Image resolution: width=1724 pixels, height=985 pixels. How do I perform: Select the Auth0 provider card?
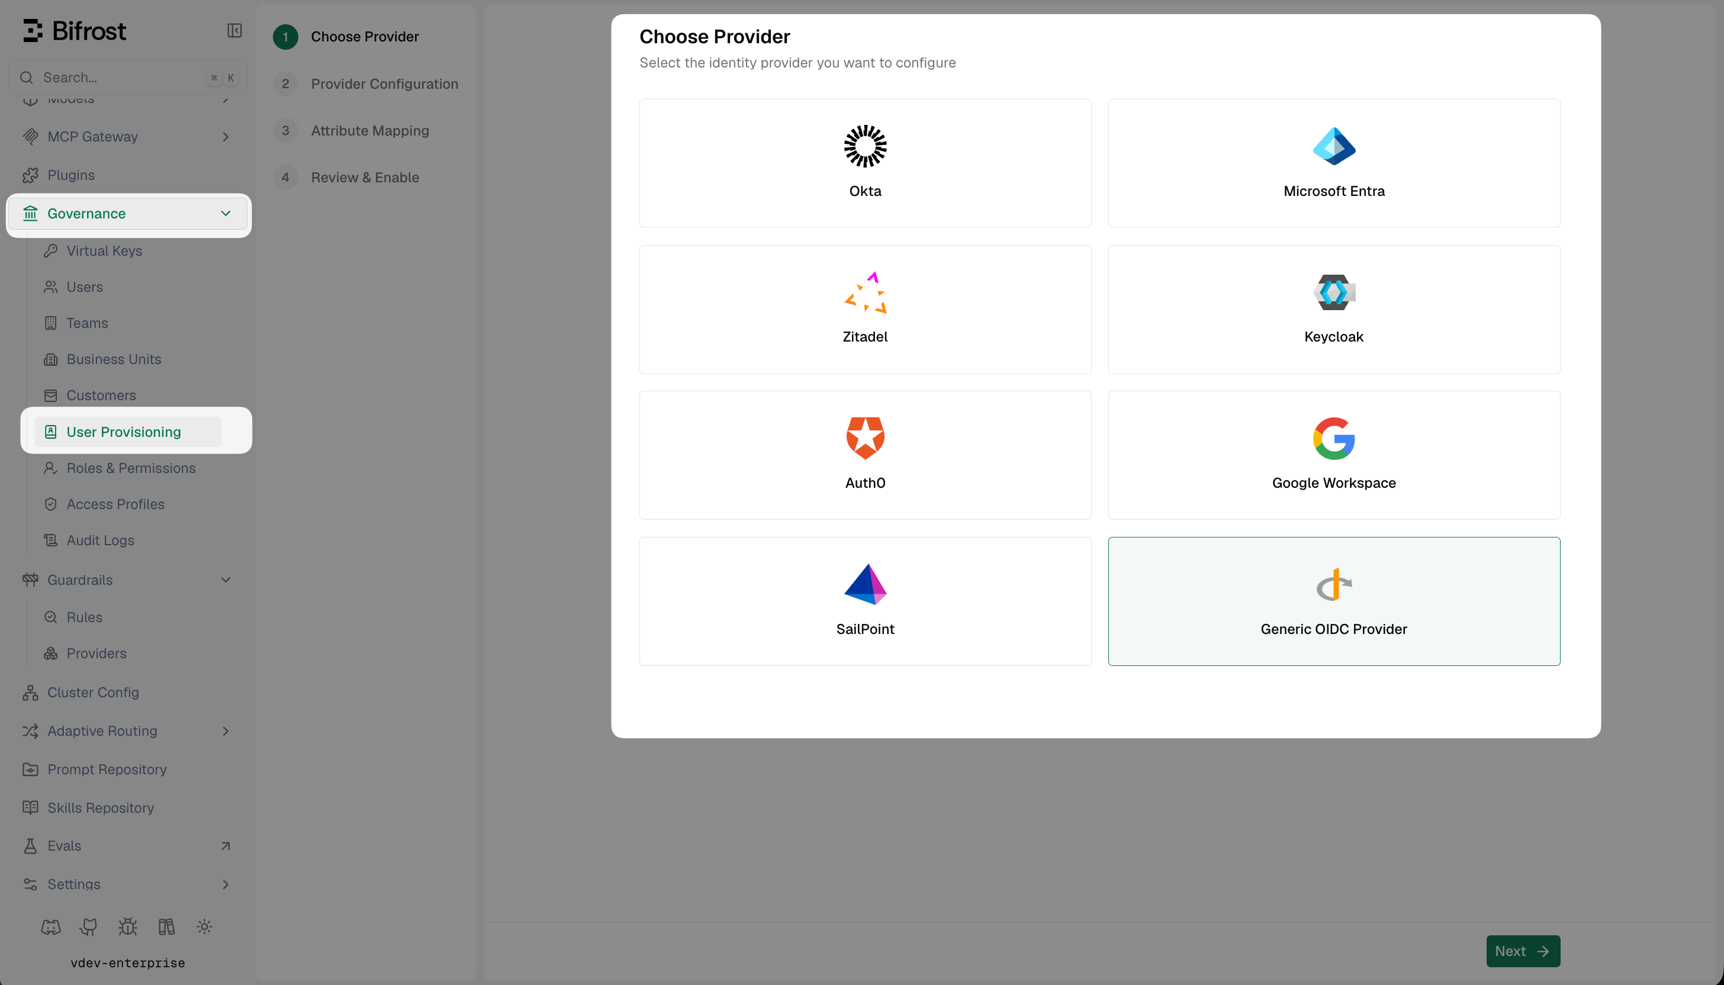click(x=866, y=455)
